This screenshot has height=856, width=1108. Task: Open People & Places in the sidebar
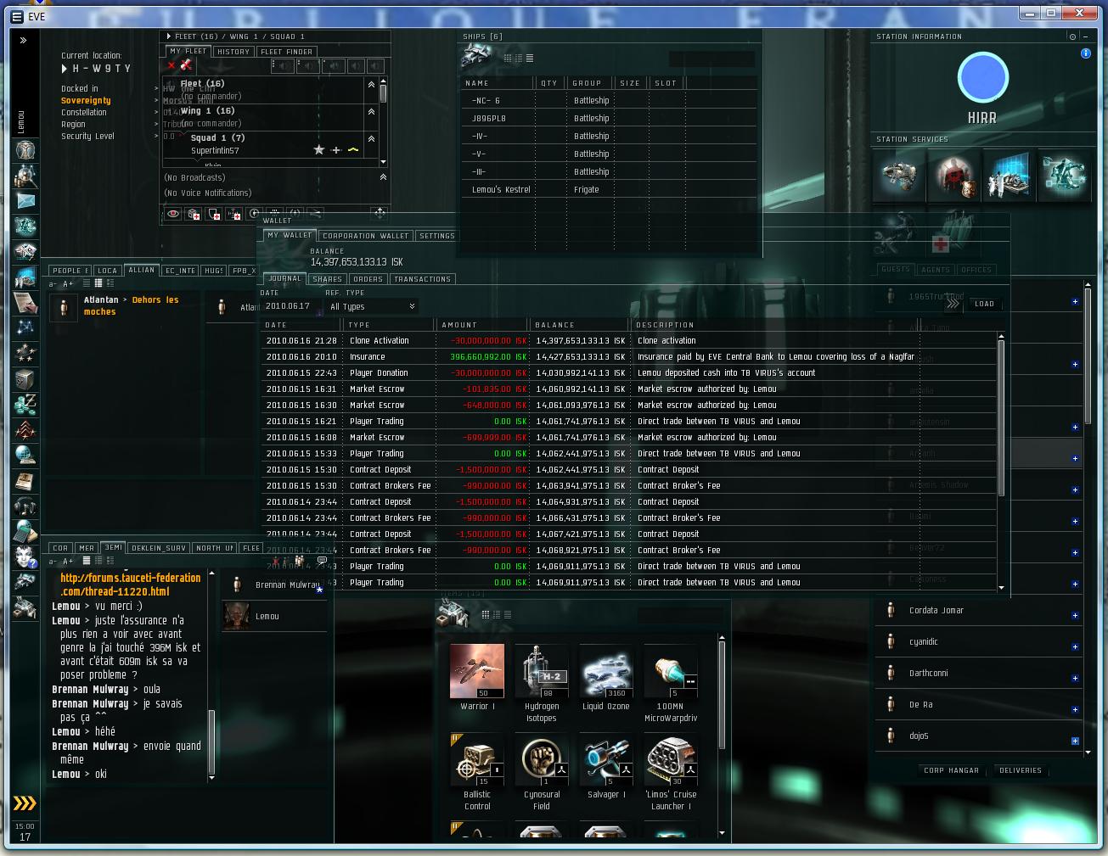click(25, 176)
